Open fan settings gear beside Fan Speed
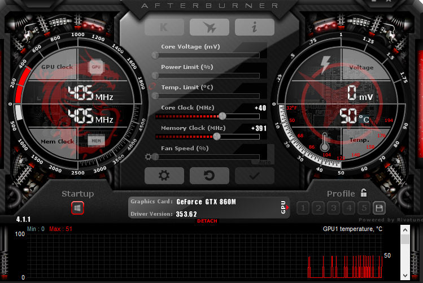Screen dimensions: 423x283 pos(148,156)
